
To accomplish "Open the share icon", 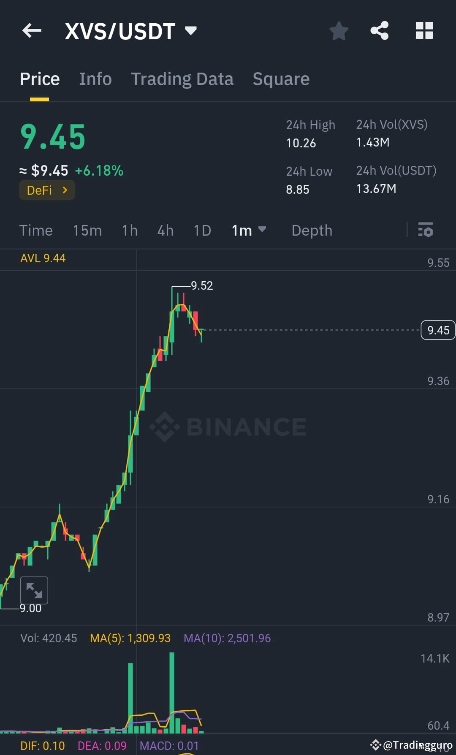I will point(379,30).
